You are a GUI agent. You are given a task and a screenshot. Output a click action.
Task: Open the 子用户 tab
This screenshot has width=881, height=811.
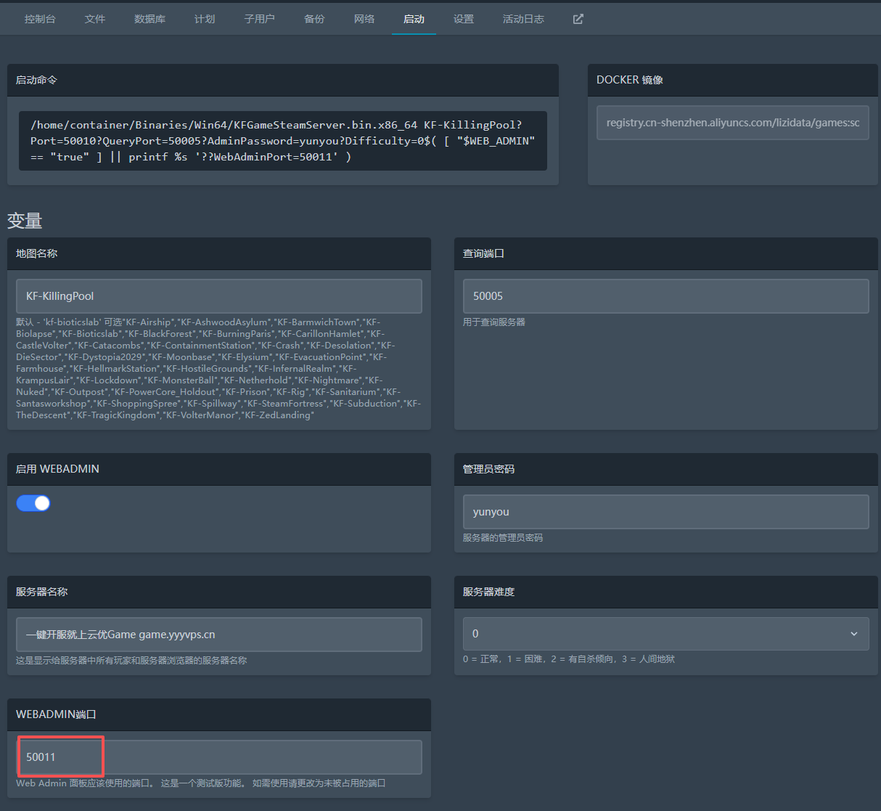[260, 19]
